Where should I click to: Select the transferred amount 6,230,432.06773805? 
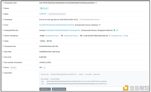(x=90, y=36)
